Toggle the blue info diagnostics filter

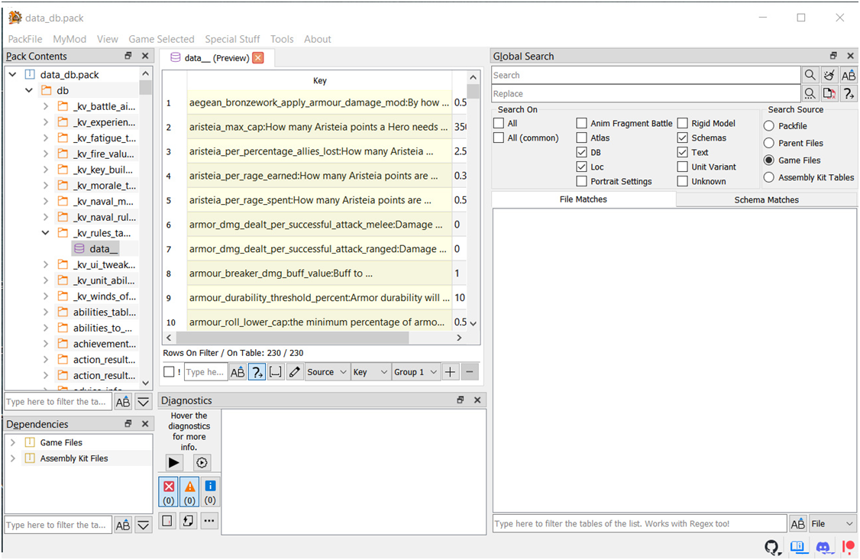point(210,492)
